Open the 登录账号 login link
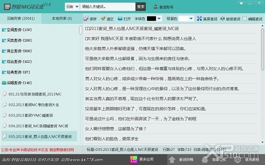The image size is (265, 165). coord(167,7)
